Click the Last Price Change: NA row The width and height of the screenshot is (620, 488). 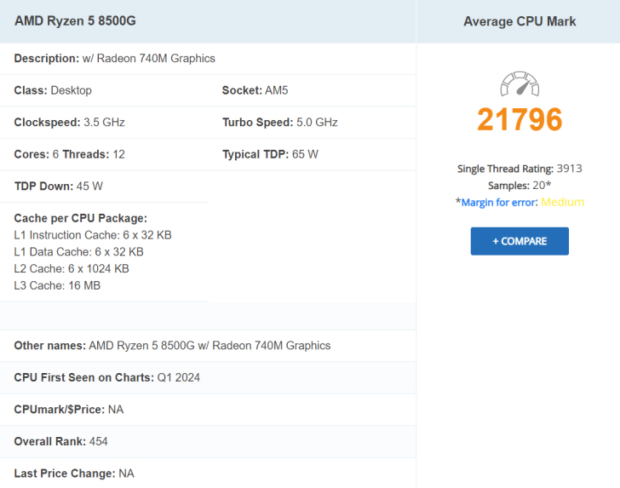point(208,474)
